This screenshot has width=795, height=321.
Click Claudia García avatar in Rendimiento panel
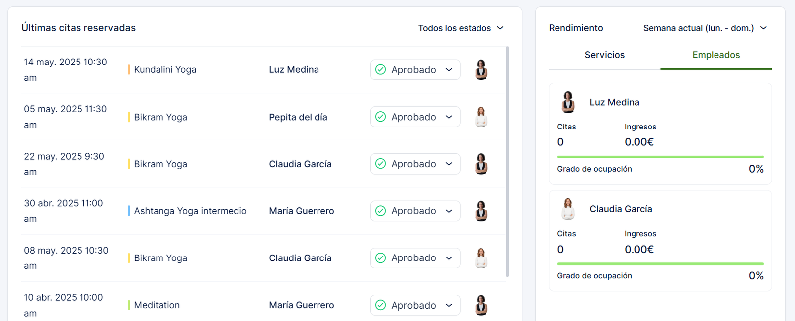click(568, 209)
